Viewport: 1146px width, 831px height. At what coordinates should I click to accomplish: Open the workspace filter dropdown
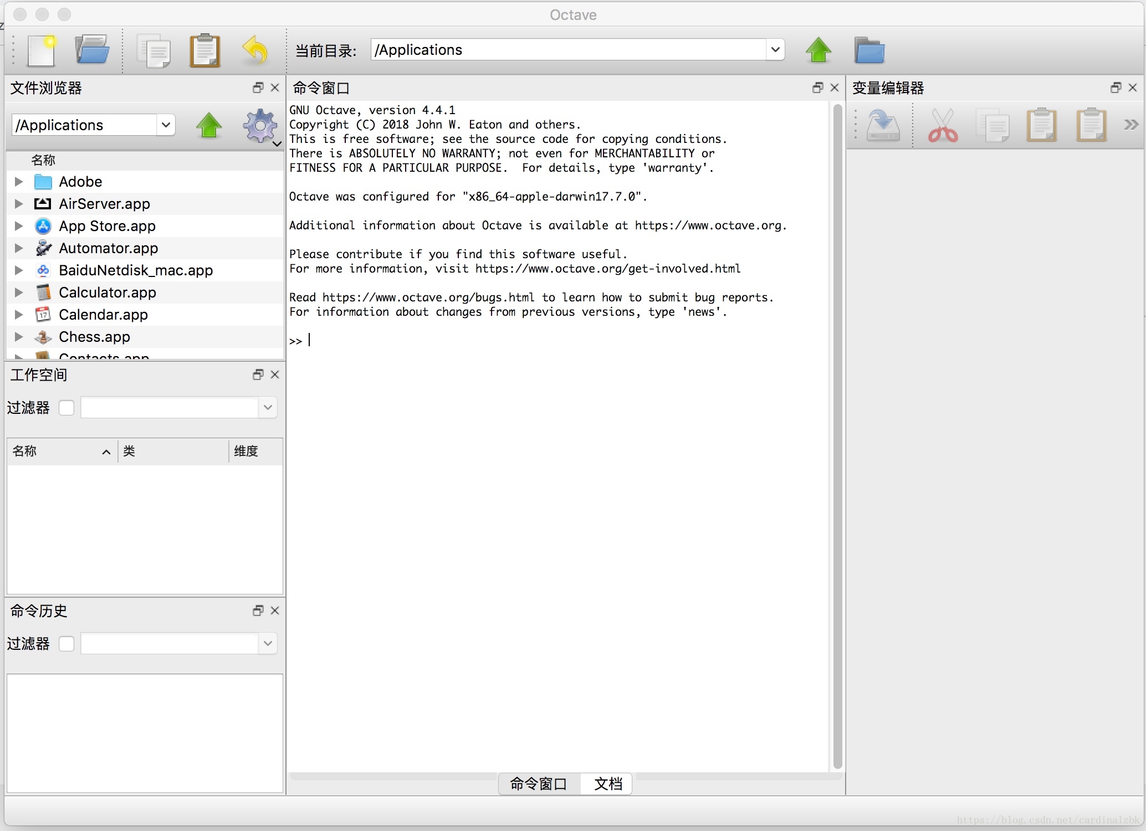click(268, 408)
